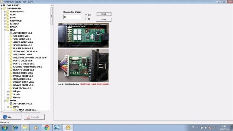Expand the CITROEN folder
Image resolution: width=233 pixels, height=131 pixels.
click(x=5, y=24)
